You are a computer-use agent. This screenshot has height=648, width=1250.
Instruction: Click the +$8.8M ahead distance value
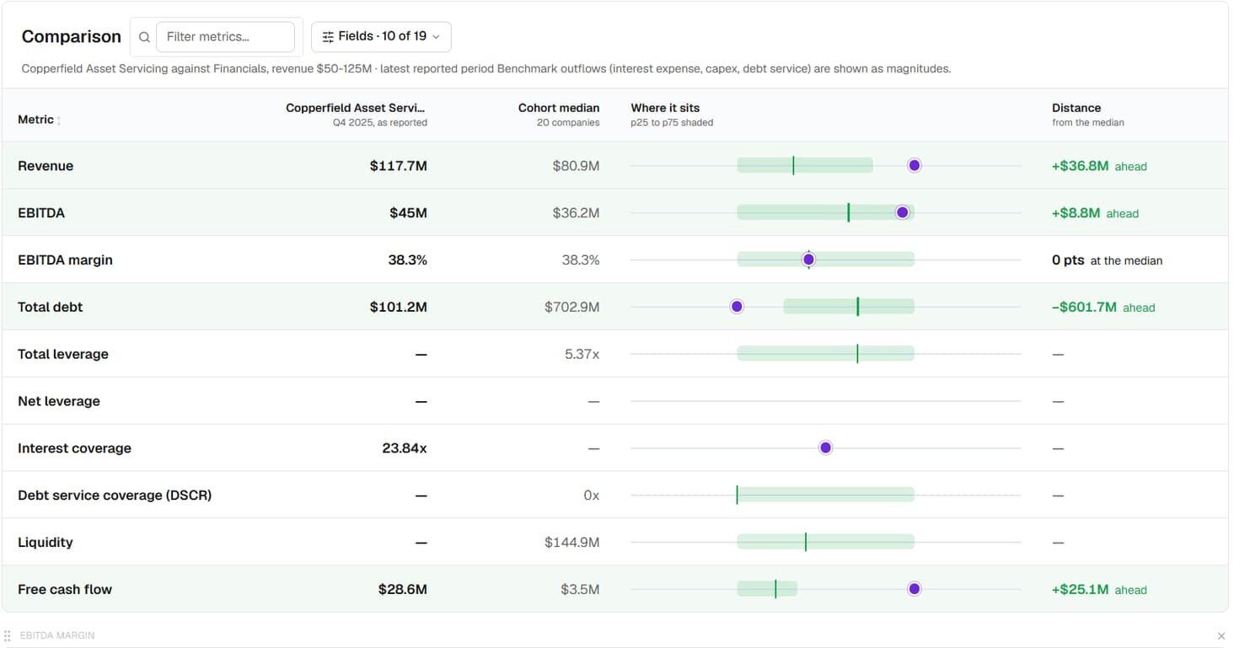[x=1095, y=213]
